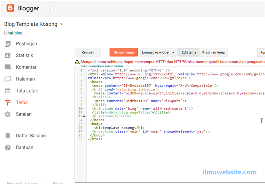Click the Setelan gear icon
Screen dimensions: 265x184
[x=8, y=114]
